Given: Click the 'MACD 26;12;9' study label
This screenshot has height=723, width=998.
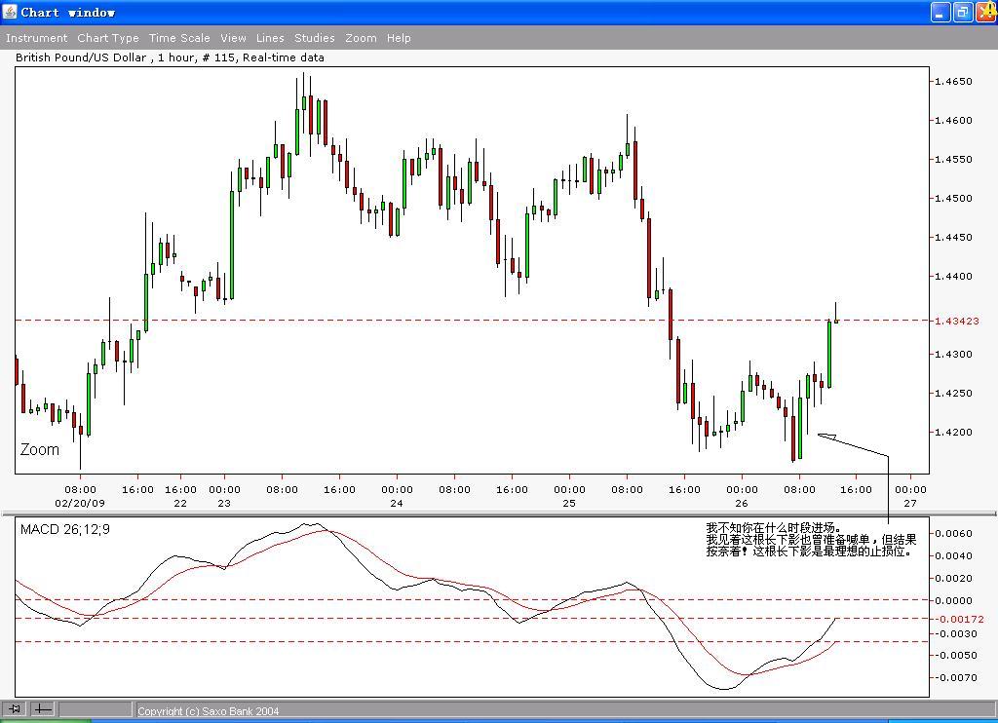Looking at the screenshot, I should pyautogui.click(x=65, y=529).
